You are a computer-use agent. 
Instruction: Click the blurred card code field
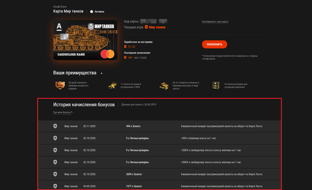(154, 21)
